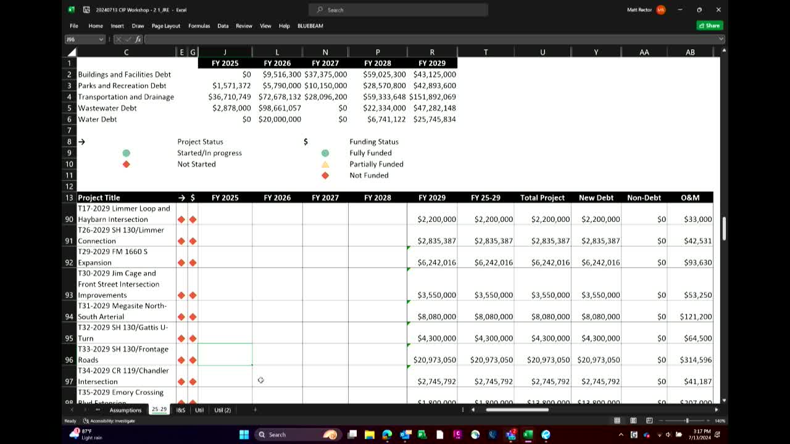Open Windows Start menu

coord(244,435)
